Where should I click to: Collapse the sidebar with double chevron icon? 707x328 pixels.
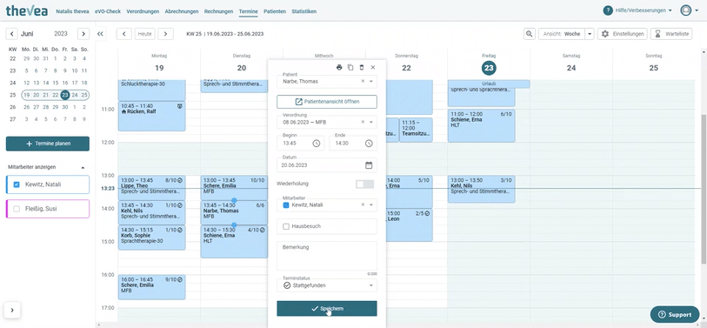(x=101, y=34)
